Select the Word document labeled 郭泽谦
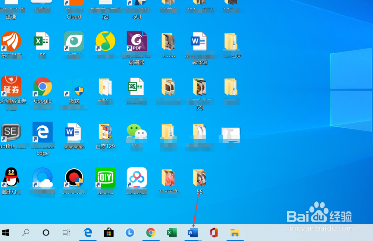Image resolution: width=373 pixels, height=241 pixels. click(199, 41)
